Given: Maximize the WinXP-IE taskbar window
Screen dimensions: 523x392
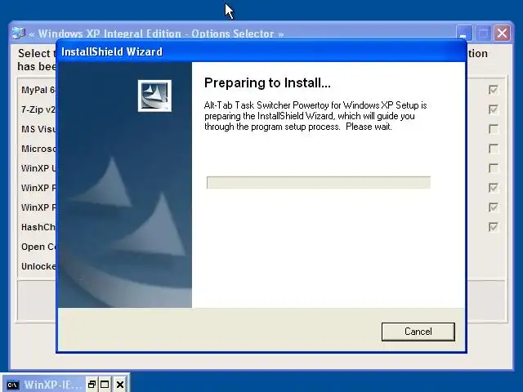Looking at the screenshot, I should click(x=105, y=385).
